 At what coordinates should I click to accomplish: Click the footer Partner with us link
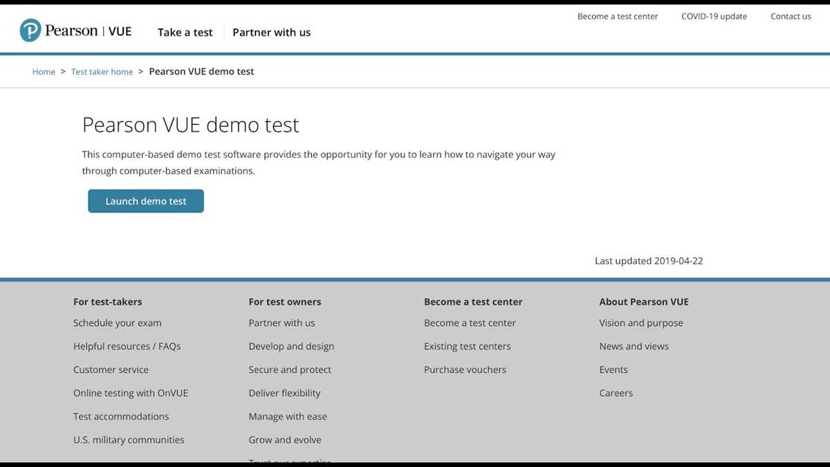(x=282, y=323)
